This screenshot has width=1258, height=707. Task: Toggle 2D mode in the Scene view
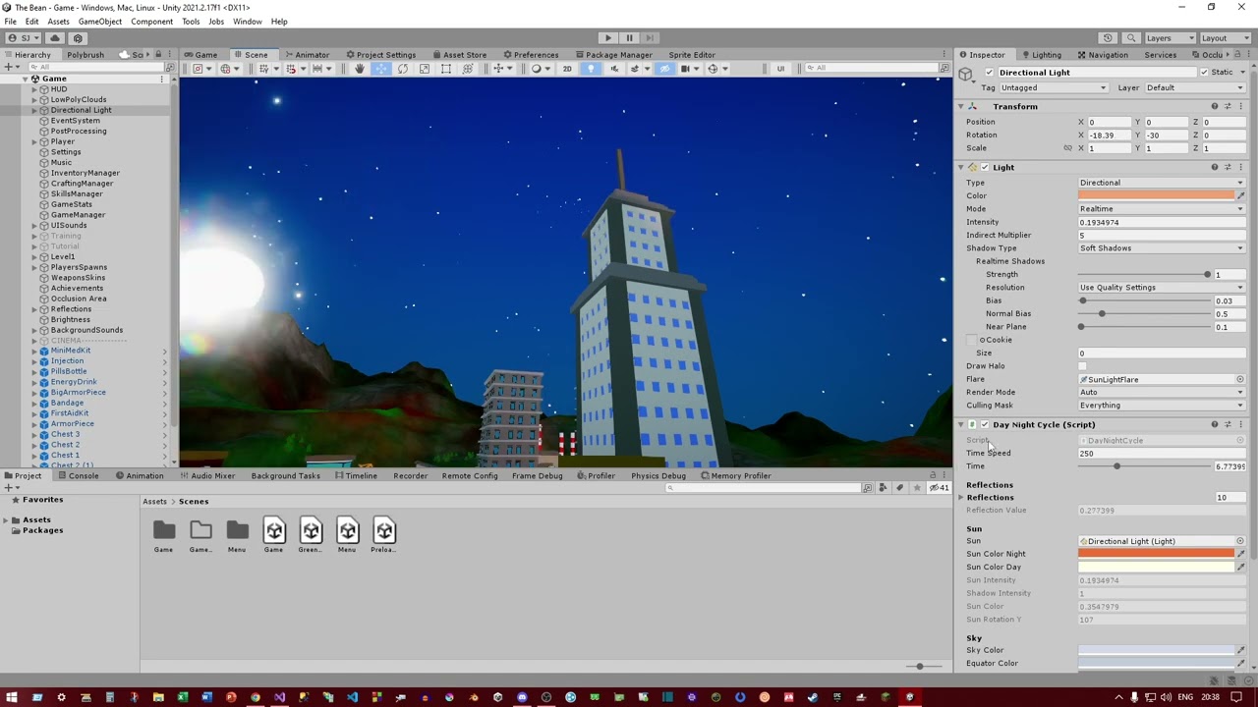pyautogui.click(x=568, y=68)
